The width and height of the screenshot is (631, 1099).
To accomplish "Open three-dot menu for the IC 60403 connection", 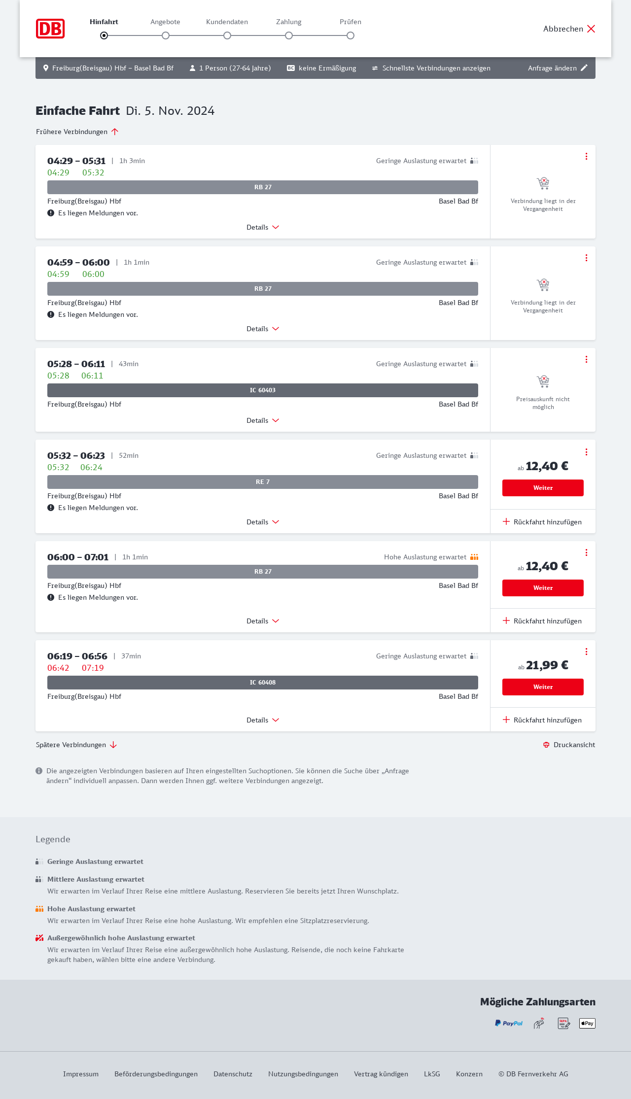I will pyautogui.click(x=586, y=359).
